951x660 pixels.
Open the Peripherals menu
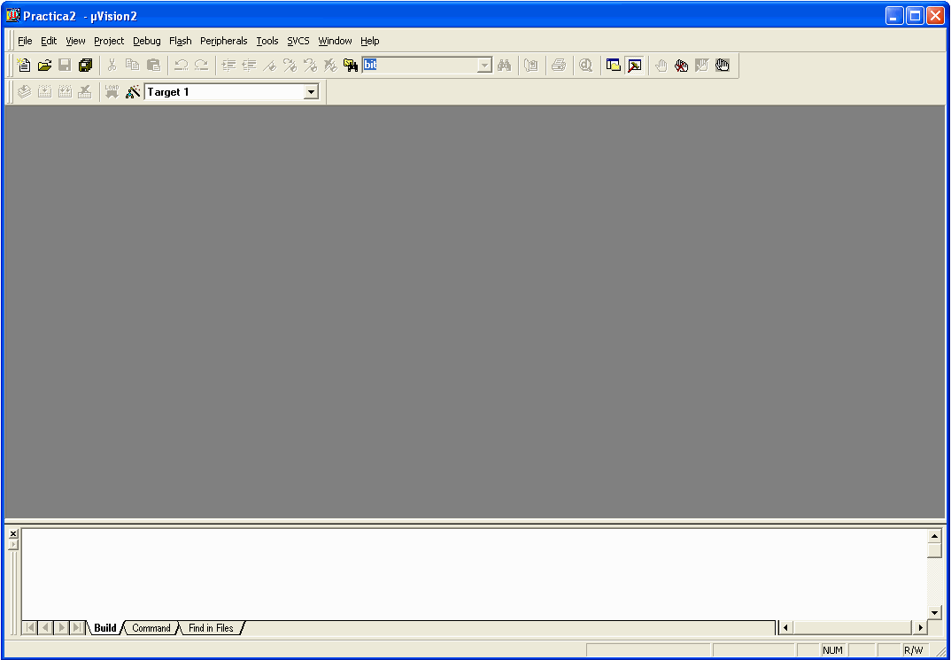coord(223,41)
